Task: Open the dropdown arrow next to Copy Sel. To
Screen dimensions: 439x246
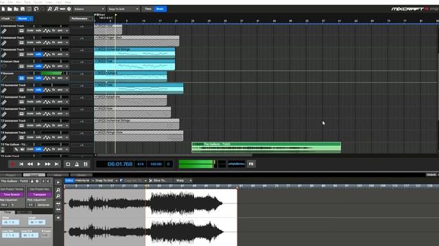Action: [145, 180]
